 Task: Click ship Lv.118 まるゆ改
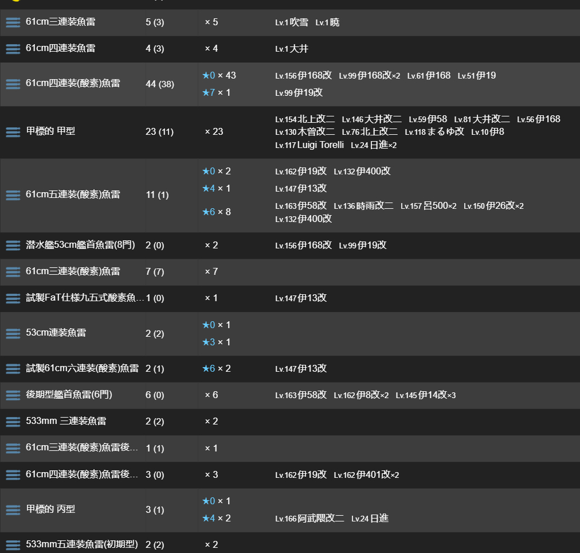[434, 132]
